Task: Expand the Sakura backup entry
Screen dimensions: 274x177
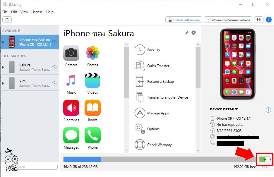Action: pyautogui.click(x=3, y=67)
